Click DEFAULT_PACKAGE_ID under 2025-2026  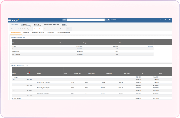(43, 93)
